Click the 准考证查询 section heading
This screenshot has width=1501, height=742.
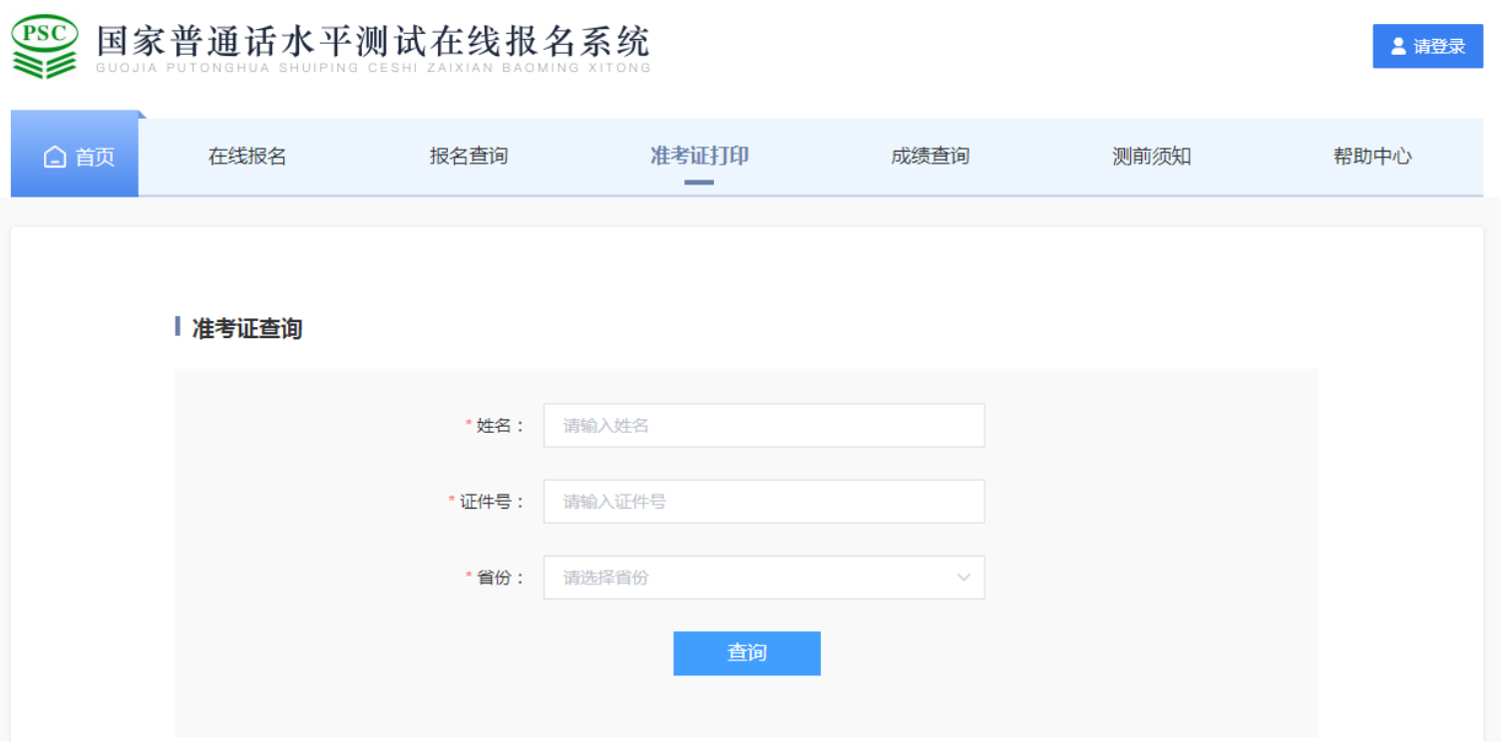click(x=246, y=329)
